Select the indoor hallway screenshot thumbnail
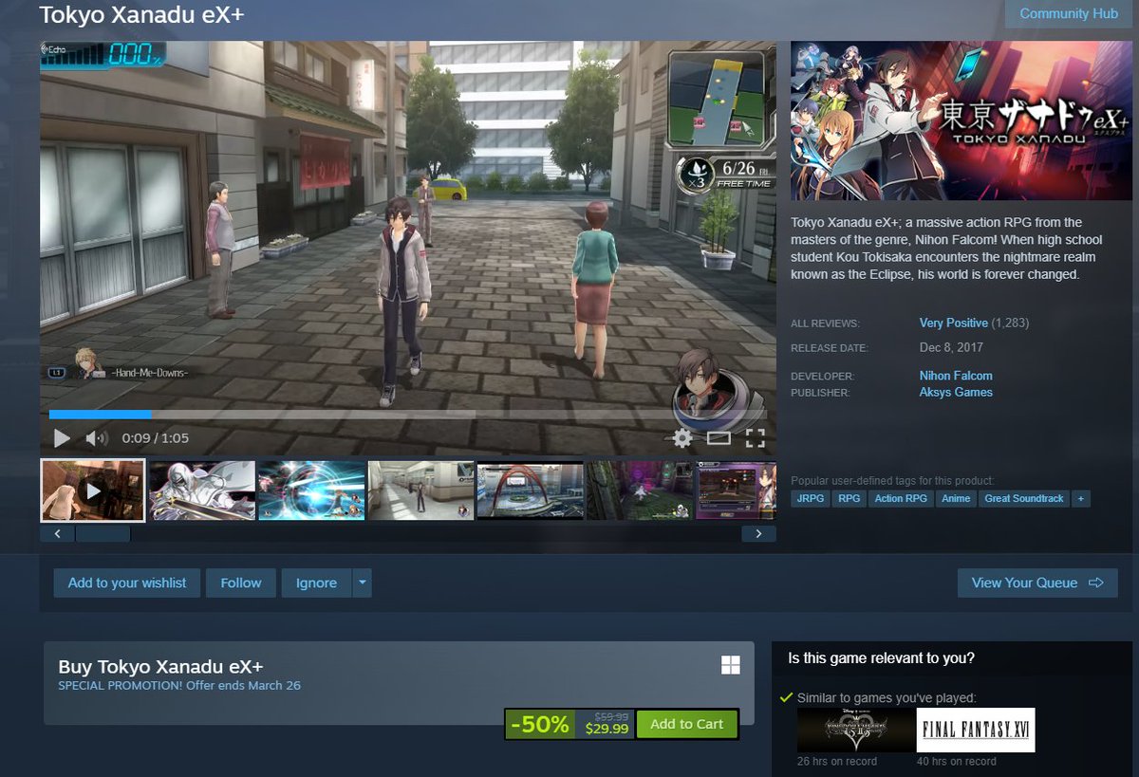The image size is (1139, 777). click(x=420, y=490)
